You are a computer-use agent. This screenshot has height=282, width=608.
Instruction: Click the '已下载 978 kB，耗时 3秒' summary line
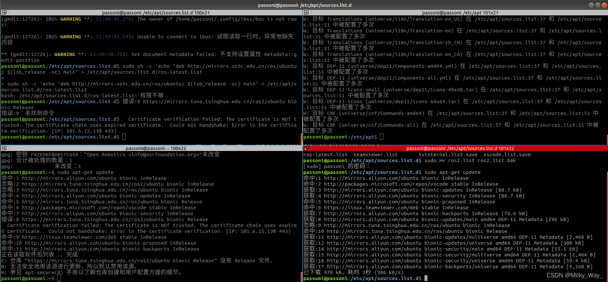click(354, 273)
